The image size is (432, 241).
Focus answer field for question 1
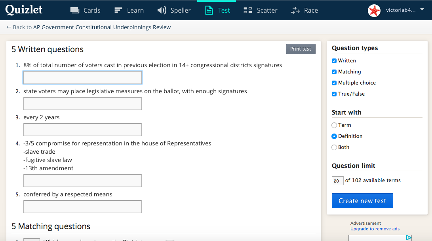(x=82, y=77)
